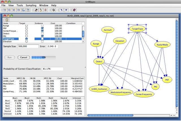The width and height of the screenshot is (181, 121).
Task: Click the tile windows toolbar icon
Action: click(66, 10)
